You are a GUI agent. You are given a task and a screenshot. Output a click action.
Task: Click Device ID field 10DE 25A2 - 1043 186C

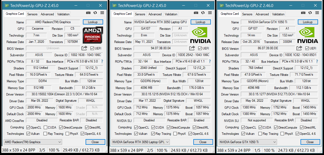194,55
